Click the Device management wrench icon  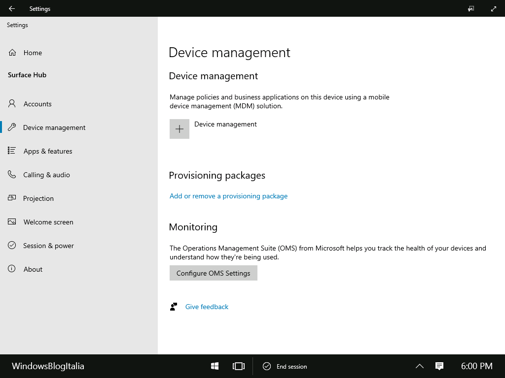(12, 127)
